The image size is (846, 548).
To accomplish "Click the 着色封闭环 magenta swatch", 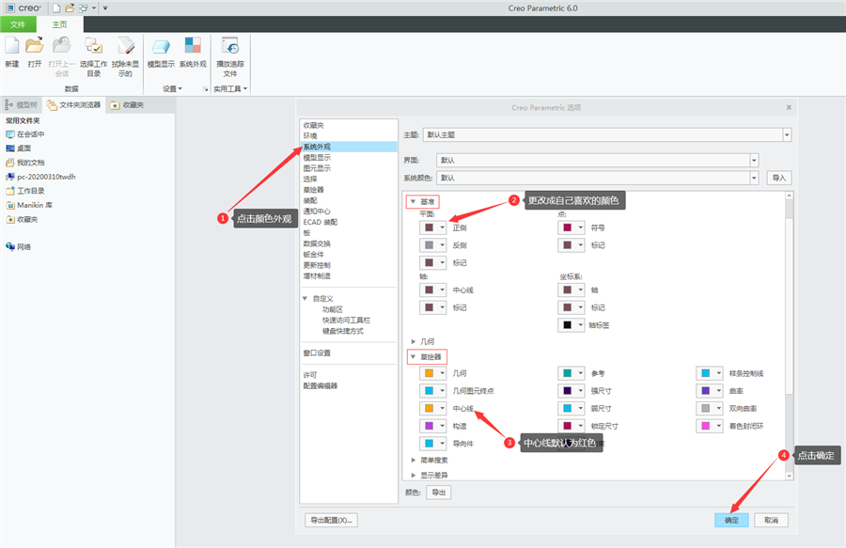I will click(706, 426).
